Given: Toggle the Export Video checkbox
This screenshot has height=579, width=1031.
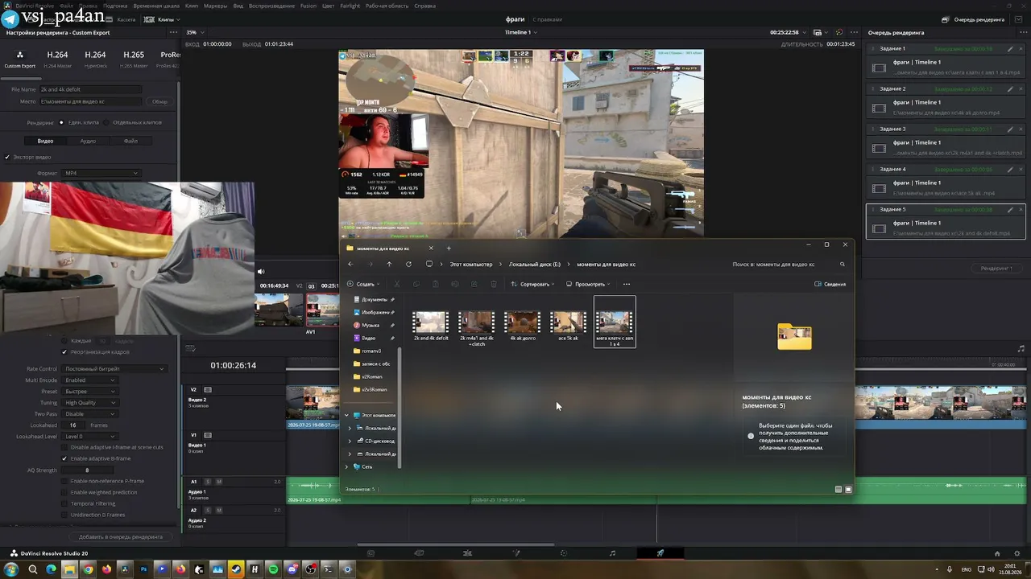Looking at the screenshot, I should [x=7, y=157].
